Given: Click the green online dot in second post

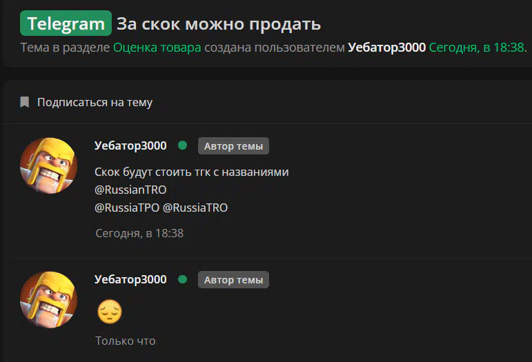Looking at the screenshot, I should [183, 279].
